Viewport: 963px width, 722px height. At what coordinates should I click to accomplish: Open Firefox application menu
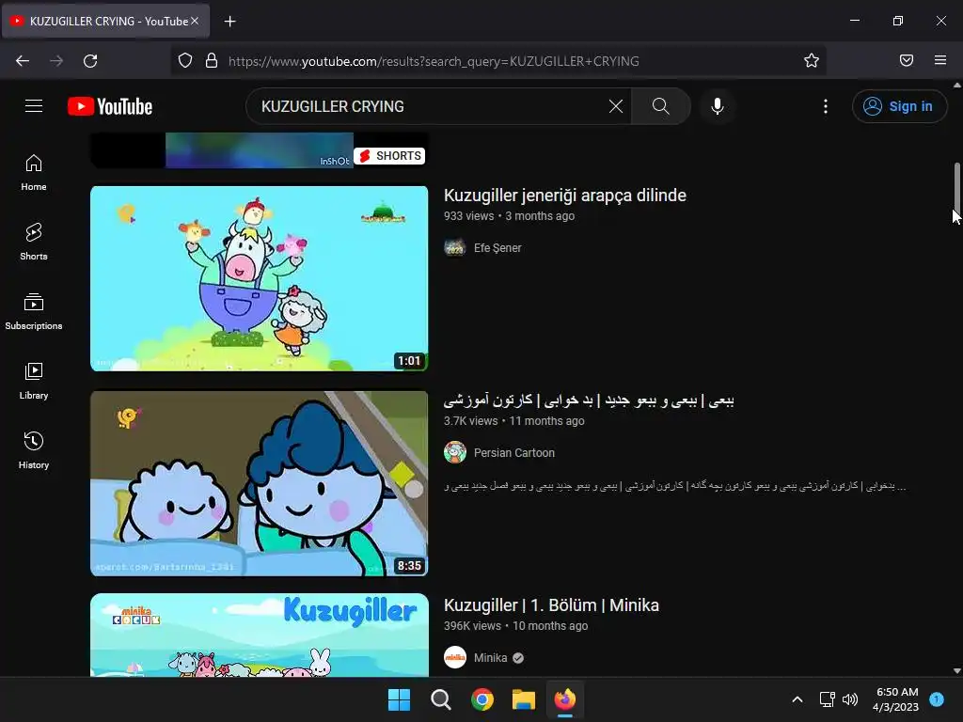tap(940, 60)
